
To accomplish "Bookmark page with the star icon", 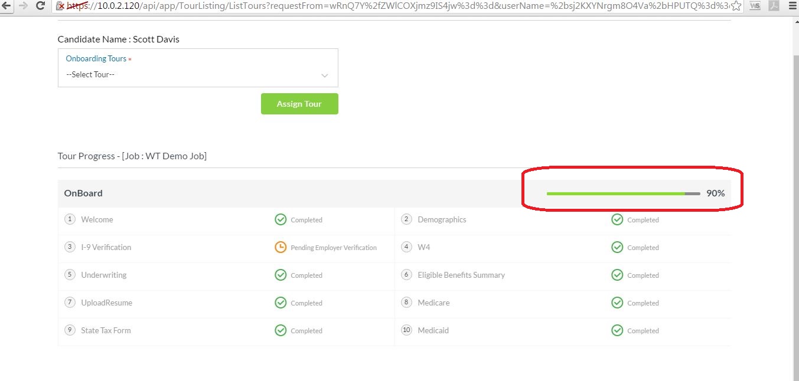I will [736, 6].
